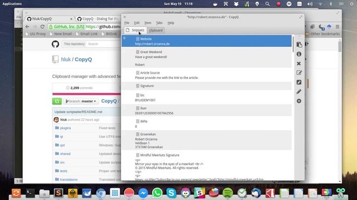Open the 'plugins' folder in the GitHub file list
The height and width of the screenshot is (200, 357).
tap(65, 128)
